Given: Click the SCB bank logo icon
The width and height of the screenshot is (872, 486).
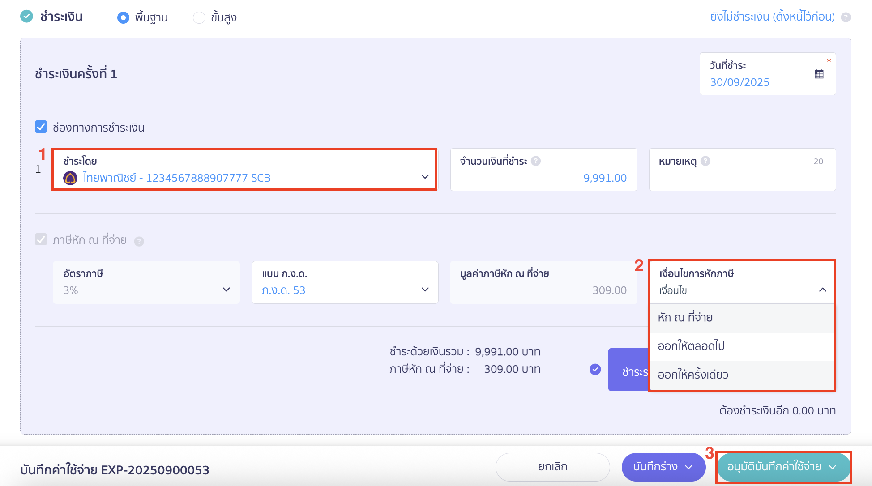Looking at the screenshot, I should coord(70,178).
